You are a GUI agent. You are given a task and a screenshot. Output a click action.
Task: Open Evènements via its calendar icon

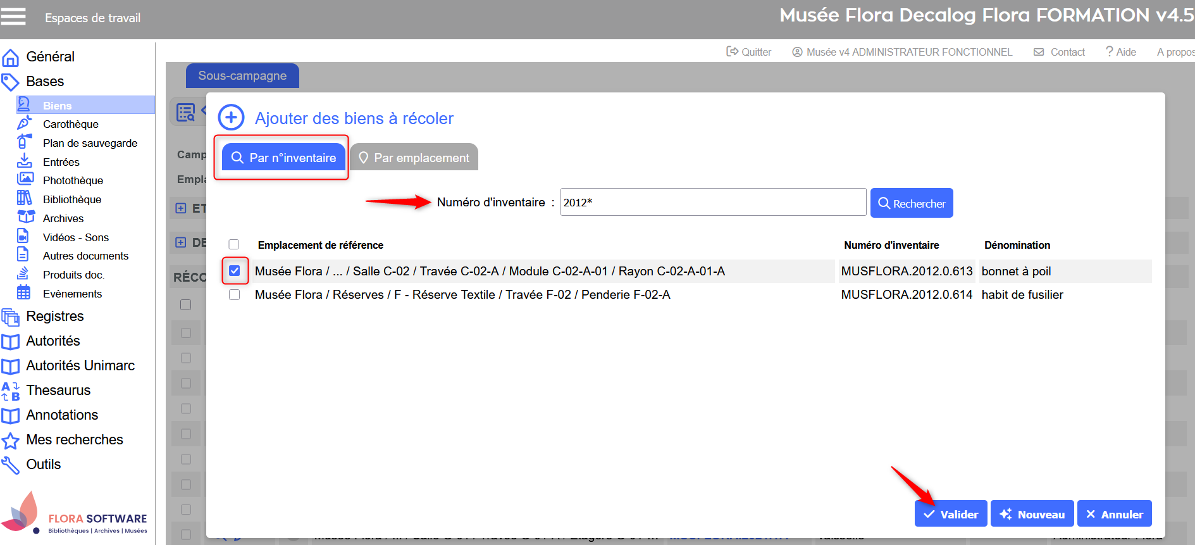pyautogui.click(x=23, y=292)
